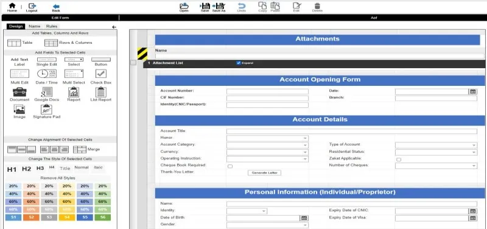The image size is (487, 229).
Task: Apply the H1 heading style
Action: (12, 169)
